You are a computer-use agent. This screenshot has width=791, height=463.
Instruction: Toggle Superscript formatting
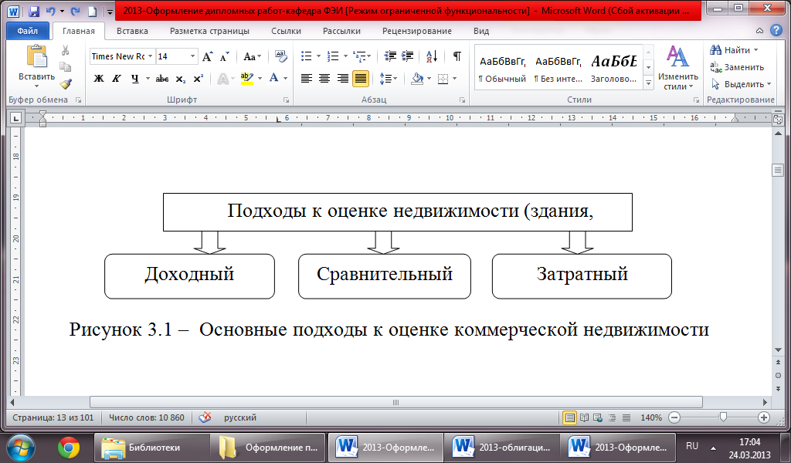(198, 79)
